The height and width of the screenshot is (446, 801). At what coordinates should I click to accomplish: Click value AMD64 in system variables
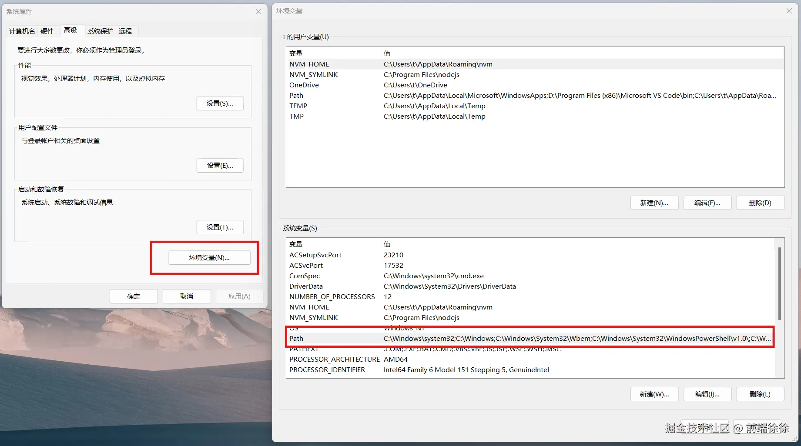395,359
